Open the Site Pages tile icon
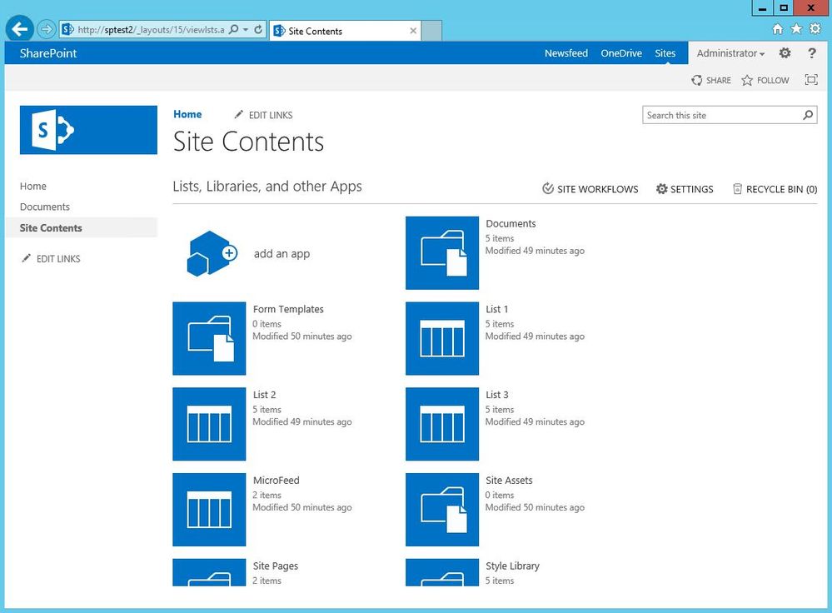Image resolution: width=832 pixels, height=613 pixels. (x=209, y=572)
